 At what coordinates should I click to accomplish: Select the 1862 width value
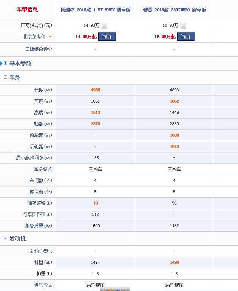point(174,101)
